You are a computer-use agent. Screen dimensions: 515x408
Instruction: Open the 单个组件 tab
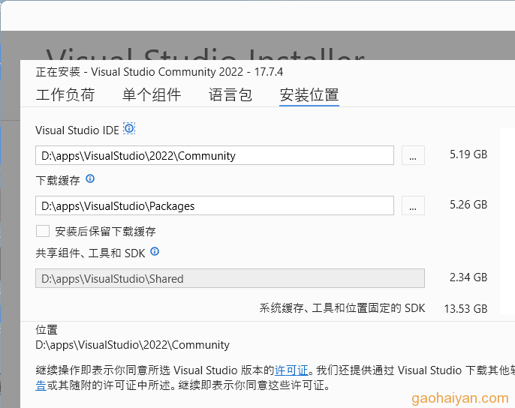click(x=152, y=94)
